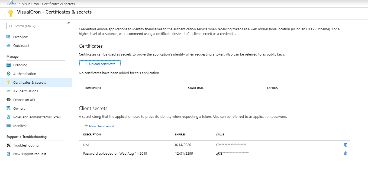Viewport: 368px width, 172px height.
Task: Click Upload certificate button
Action: tap(100, 64)
